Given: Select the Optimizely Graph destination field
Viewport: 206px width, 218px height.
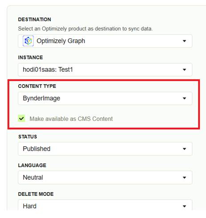Looking at the screenshot, I should tap(105, 41).
